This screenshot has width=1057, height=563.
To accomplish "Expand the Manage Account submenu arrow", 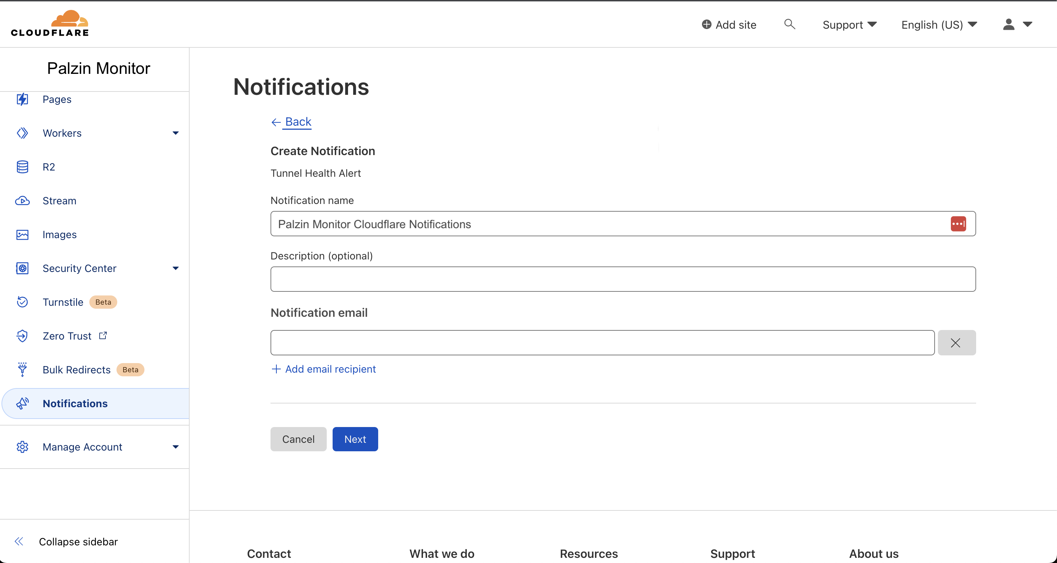I will tap(176, 447).
